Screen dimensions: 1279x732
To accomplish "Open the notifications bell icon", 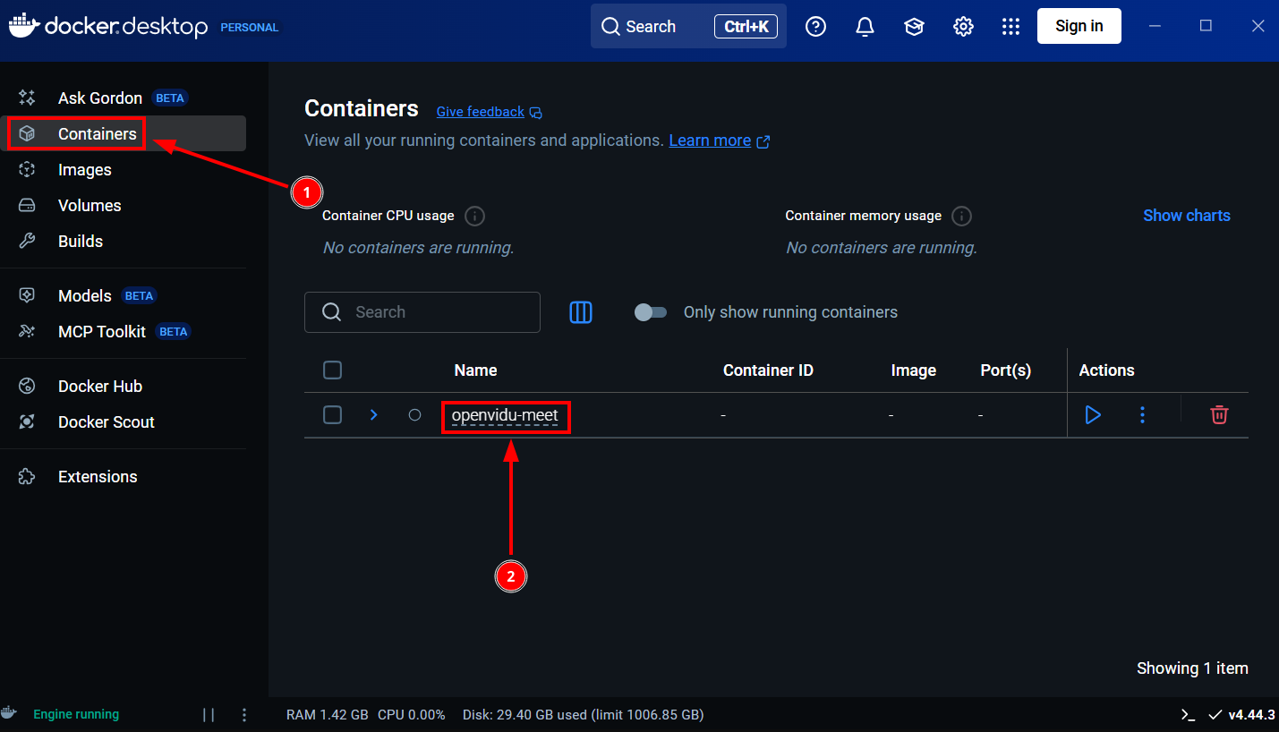I will click(x=865, y=27).
